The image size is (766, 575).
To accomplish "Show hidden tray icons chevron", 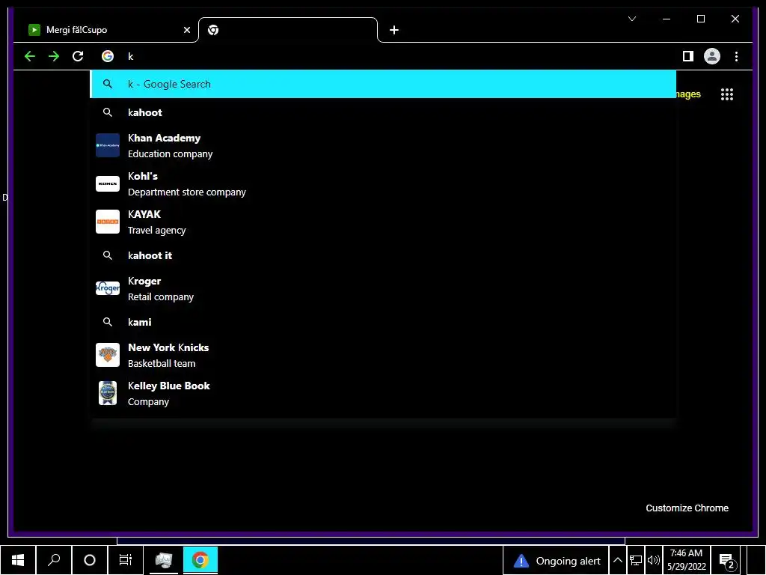I will point(617,560).
